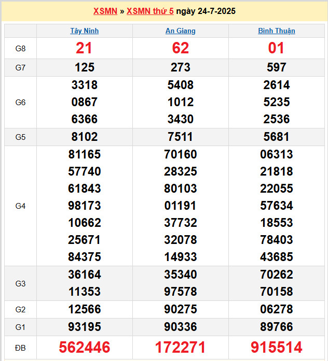Click the G4 number 98173
The height and width of the screenshot is (361, 328).
tap(85, 206)
